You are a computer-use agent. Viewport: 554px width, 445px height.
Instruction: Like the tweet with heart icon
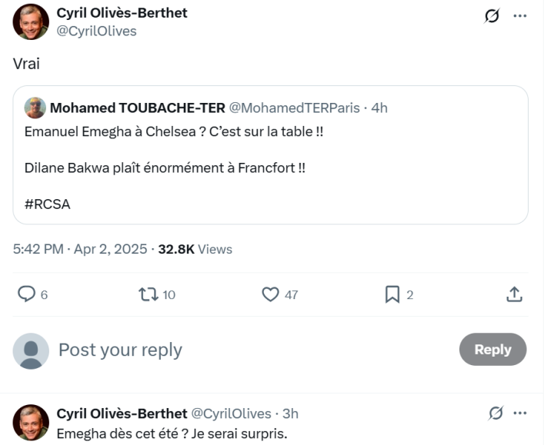point(270,294)
